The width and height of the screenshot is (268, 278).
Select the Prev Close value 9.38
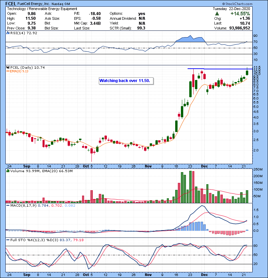(x=31, y=28)
